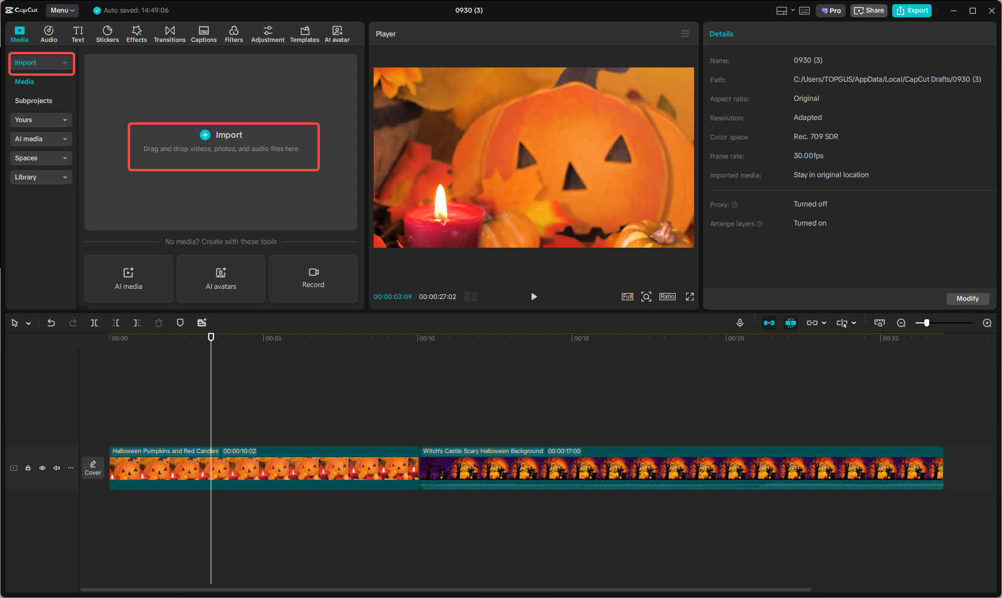Click the Modify button in the Details panel
This screenshot has height=598, width=1002.
[x=967, y=298]
